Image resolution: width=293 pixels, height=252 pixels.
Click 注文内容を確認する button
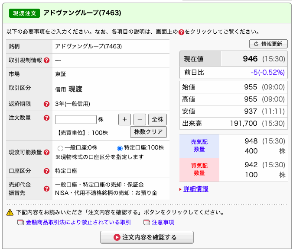146,237
